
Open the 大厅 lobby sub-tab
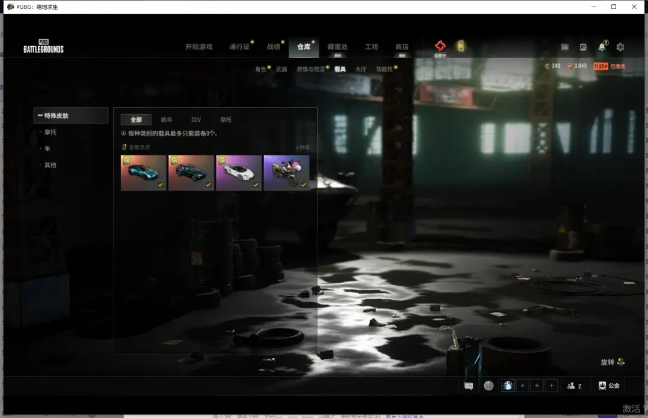[361, 69]
